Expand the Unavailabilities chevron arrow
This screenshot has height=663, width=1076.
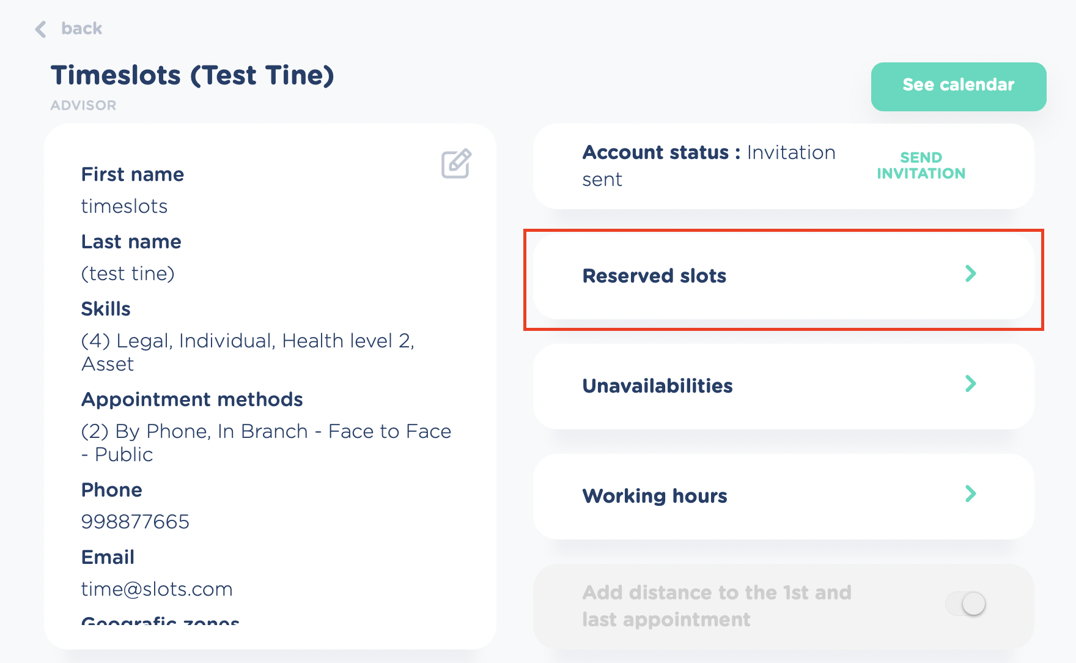coord(970,383)
